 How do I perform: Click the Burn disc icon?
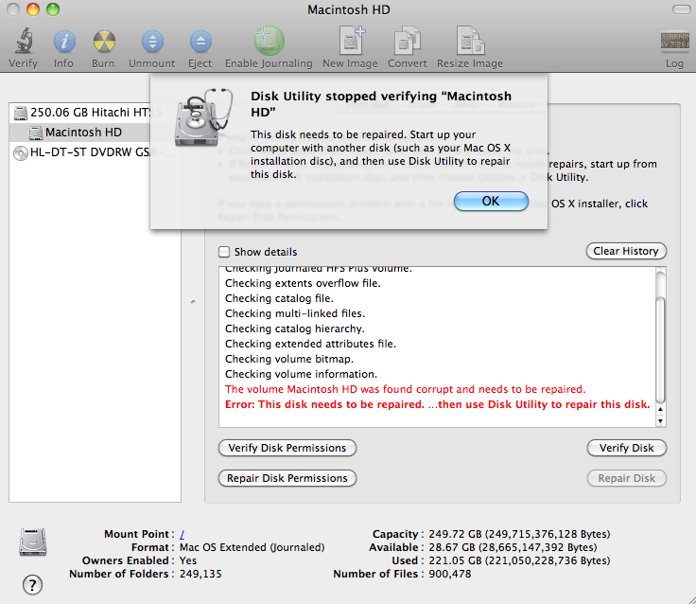tap(104, 42)
